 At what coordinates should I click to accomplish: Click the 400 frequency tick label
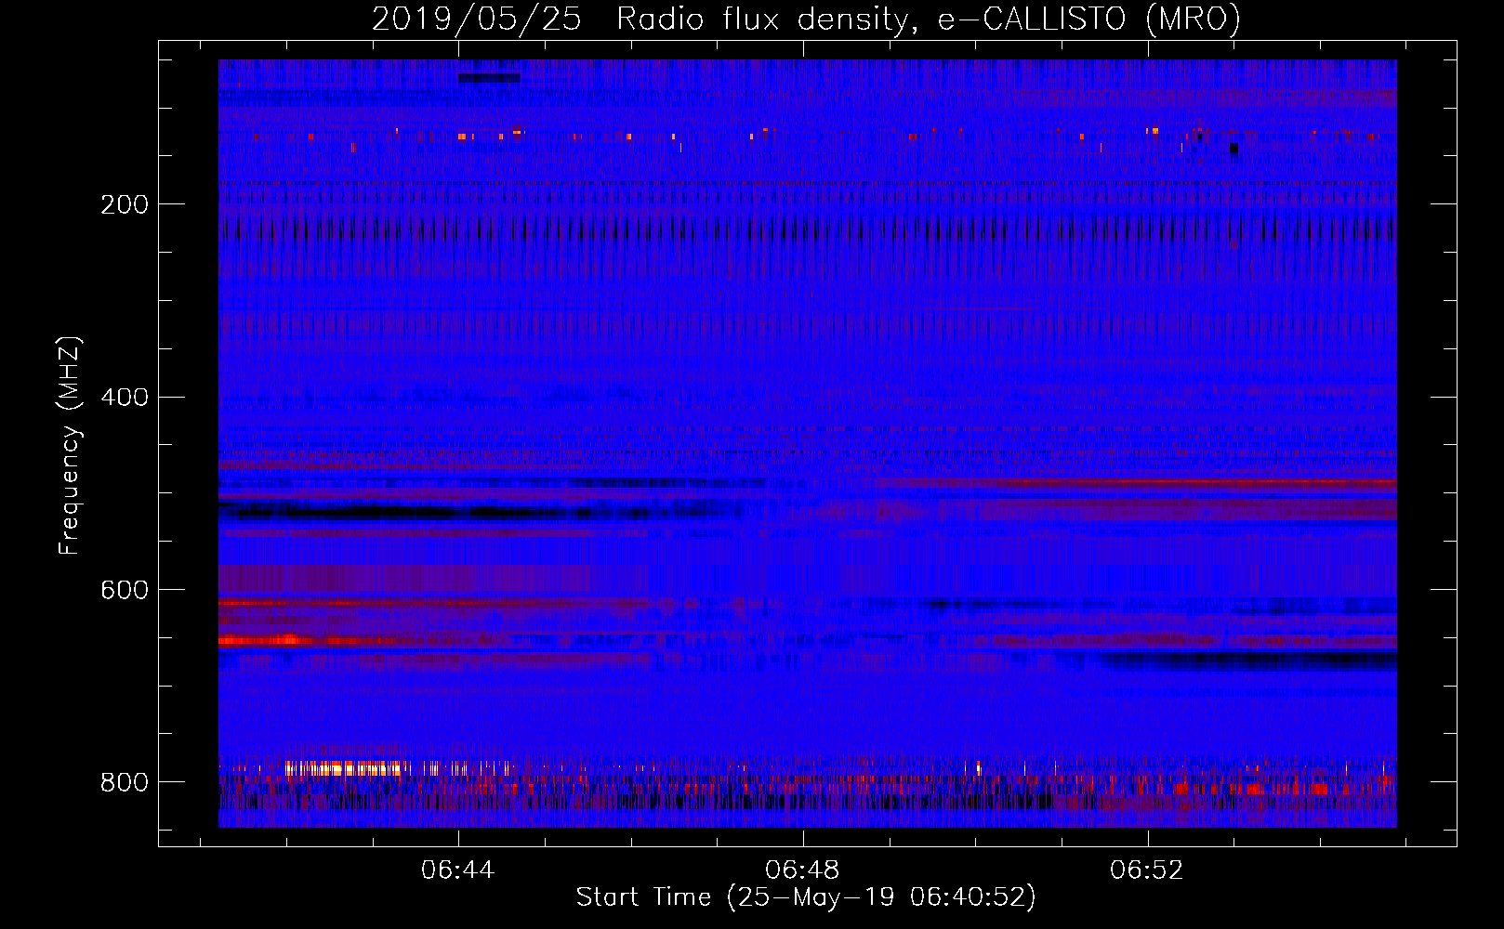[125, 398]
